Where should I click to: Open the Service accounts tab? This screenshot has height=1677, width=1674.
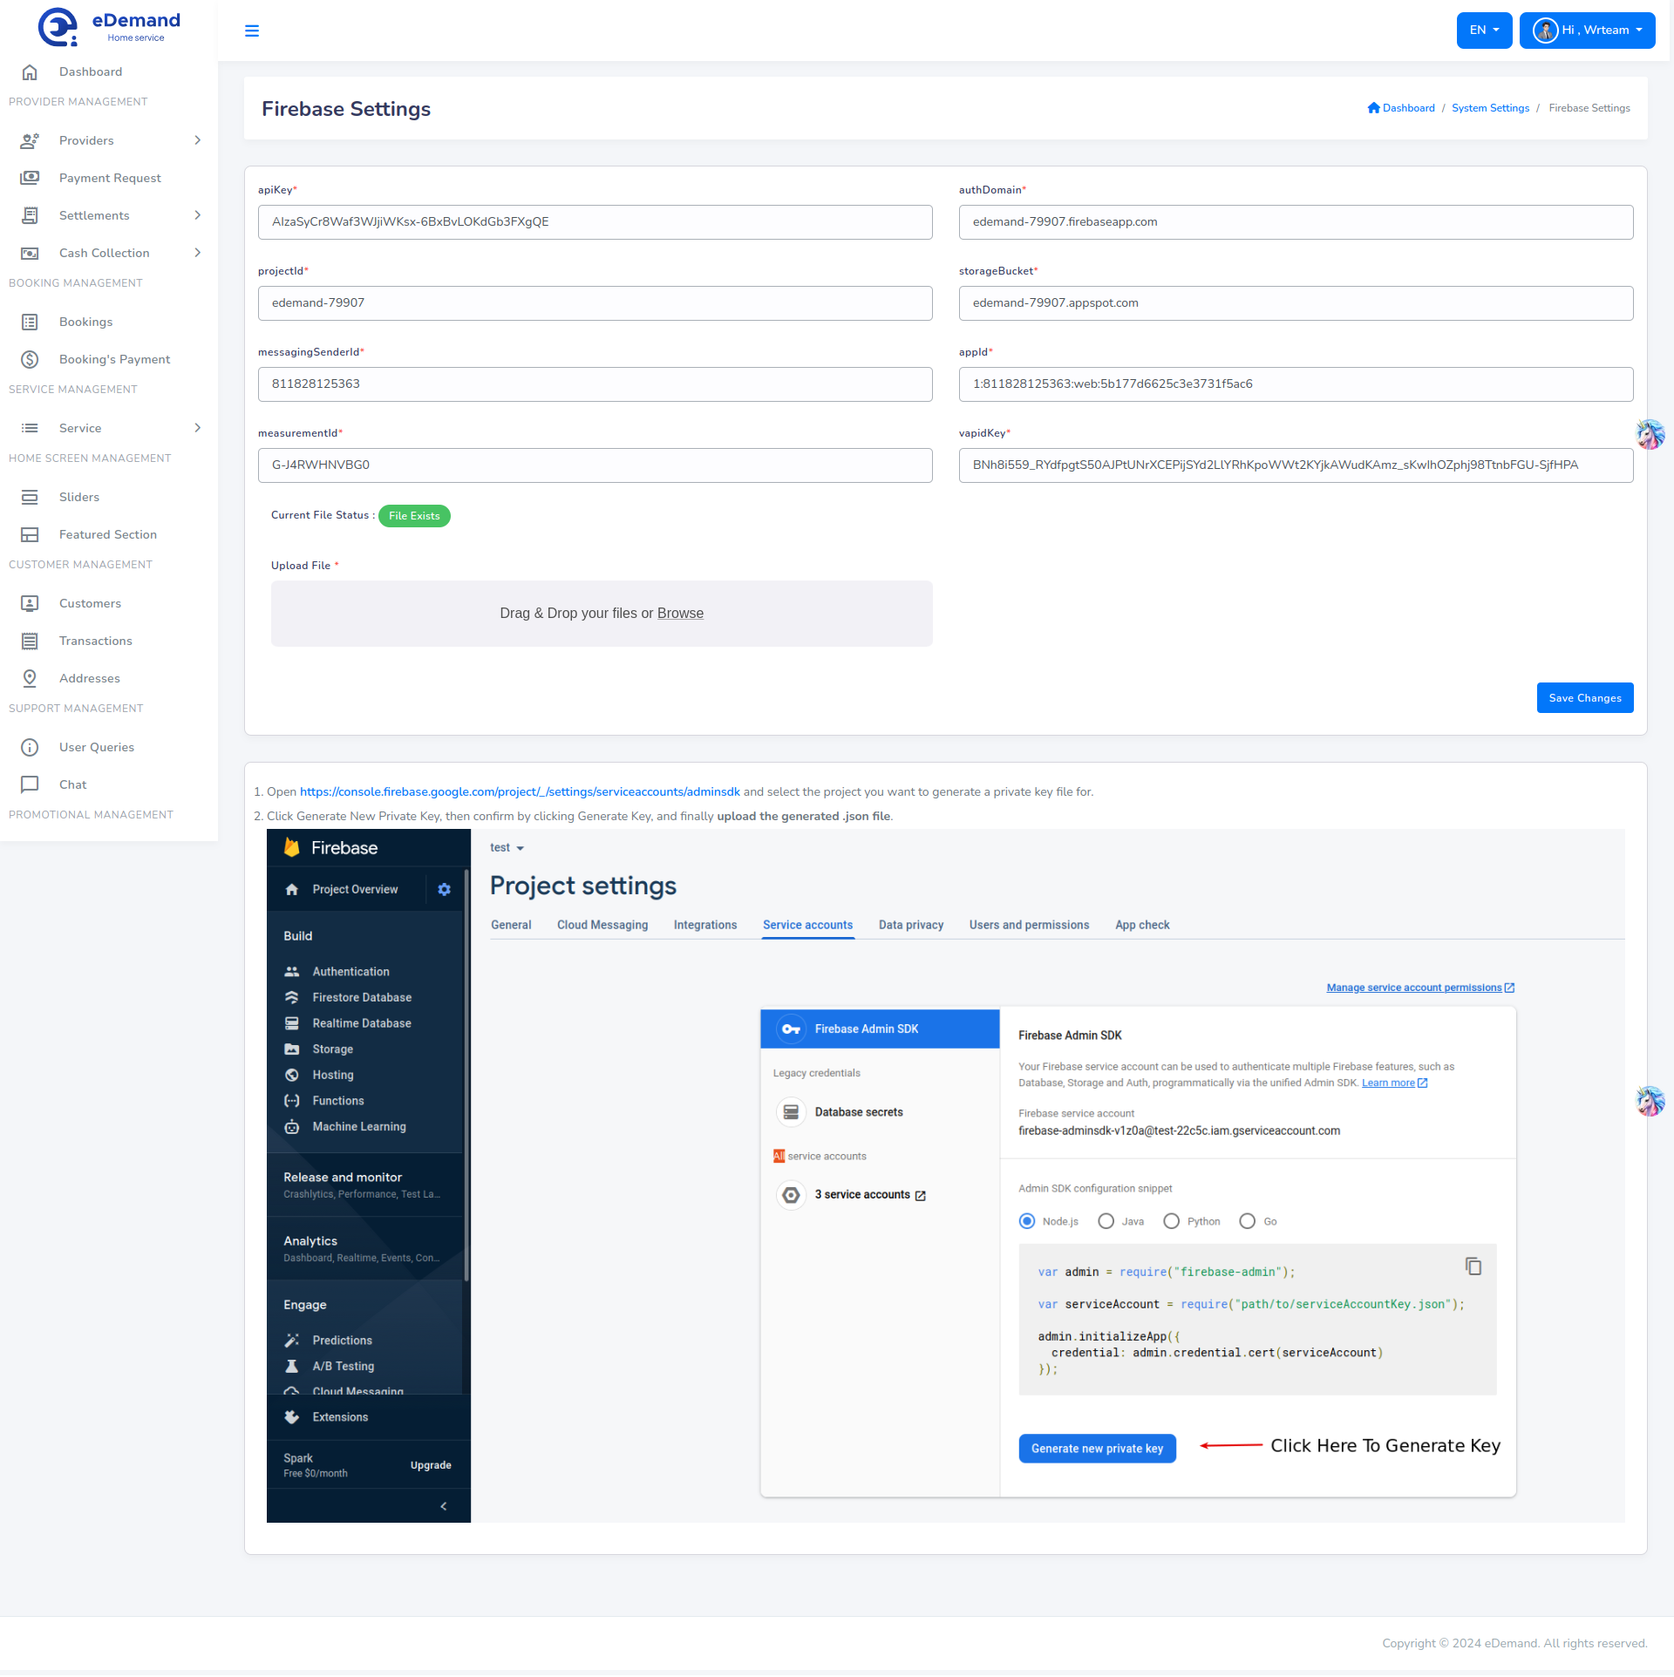tap(807, 926)
